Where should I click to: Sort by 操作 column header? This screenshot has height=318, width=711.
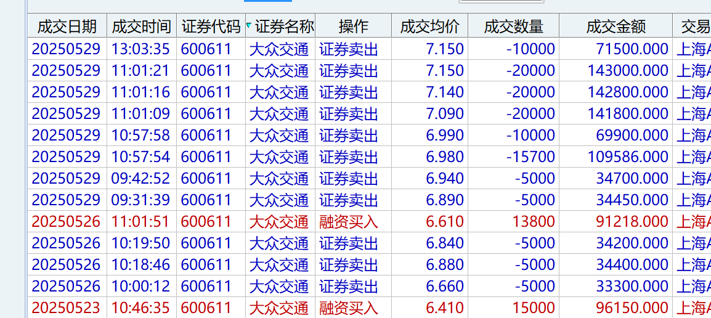pos(353,26)
